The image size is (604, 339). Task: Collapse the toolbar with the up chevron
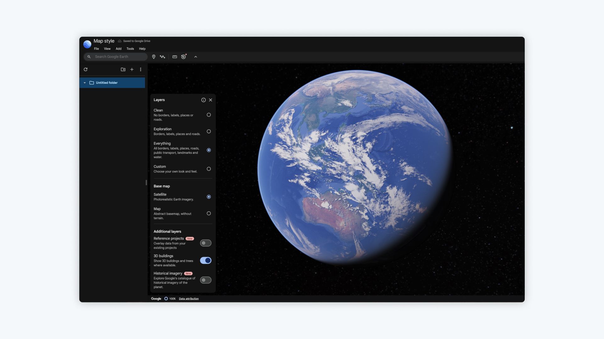[196, 57]
